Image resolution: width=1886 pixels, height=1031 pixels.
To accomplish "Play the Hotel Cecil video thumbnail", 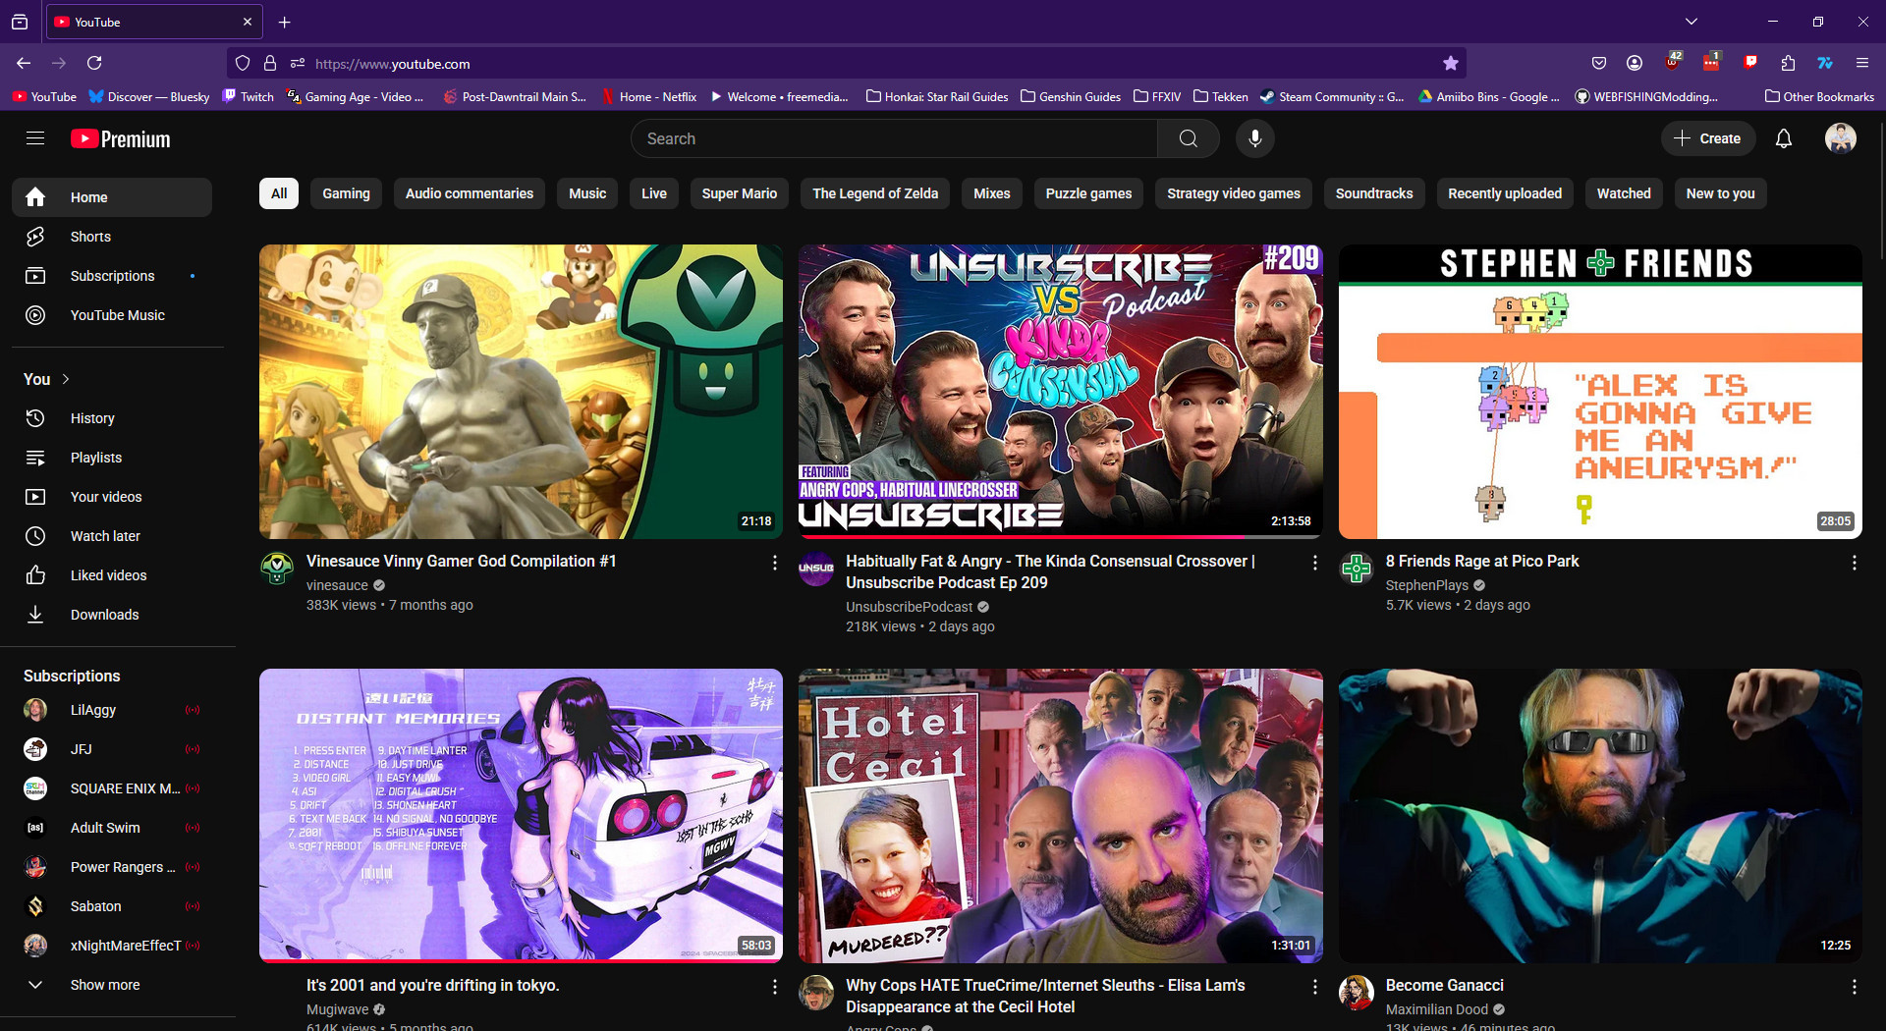I will click(1060, 816).
